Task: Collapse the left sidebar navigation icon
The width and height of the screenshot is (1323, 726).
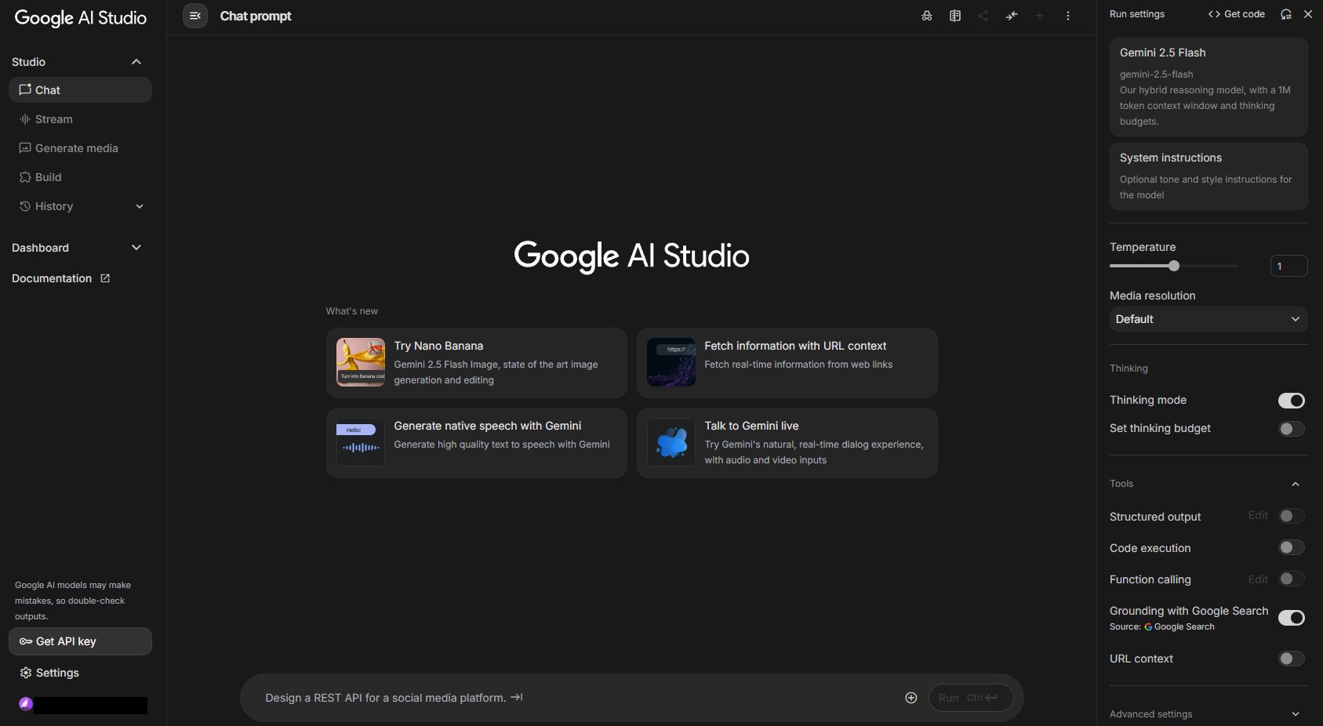Action: click(195, 16)
